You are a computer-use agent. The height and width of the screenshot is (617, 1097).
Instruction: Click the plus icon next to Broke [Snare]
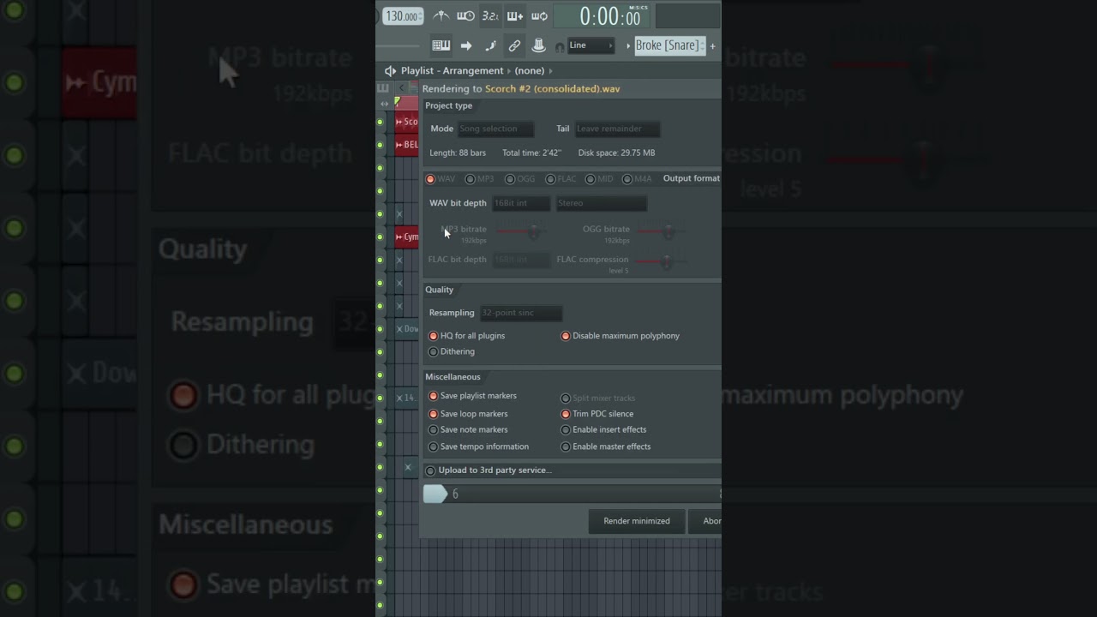[x=712, y=46]
